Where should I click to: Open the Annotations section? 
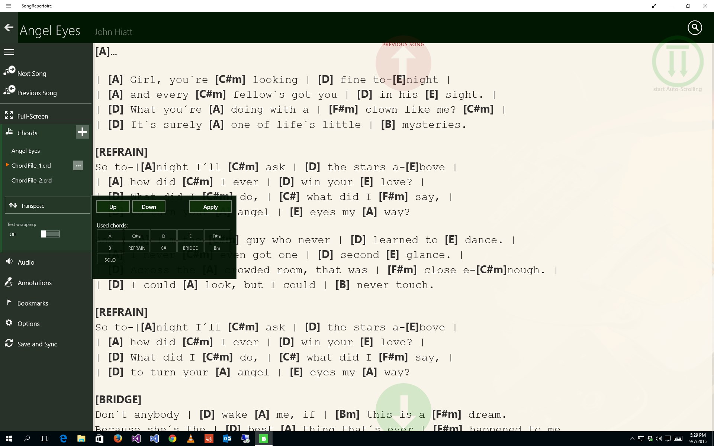(x=34, y=282)
